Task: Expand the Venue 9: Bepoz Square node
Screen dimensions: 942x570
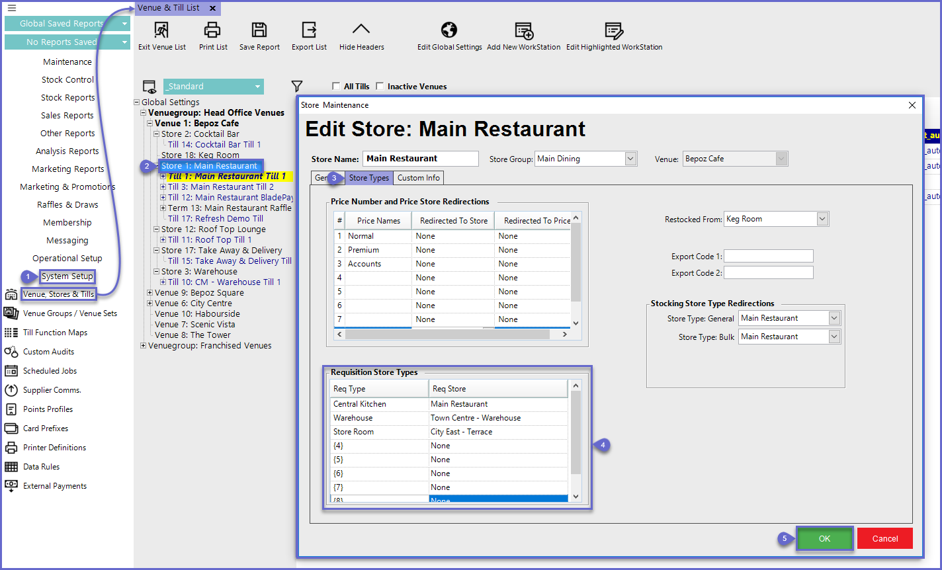Action: 150,293
